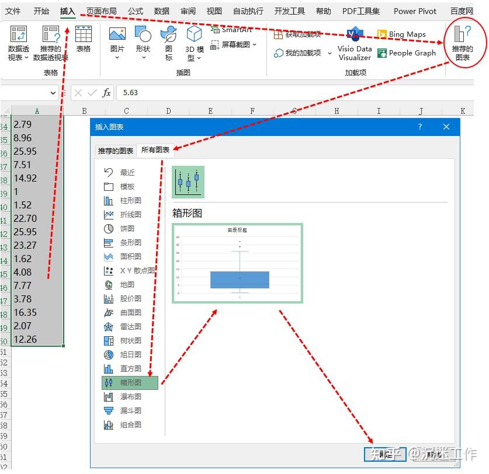This screenshot has width=489, height=474.
Task: Select 饼图 (Pie) chart type
Action: 130,228
